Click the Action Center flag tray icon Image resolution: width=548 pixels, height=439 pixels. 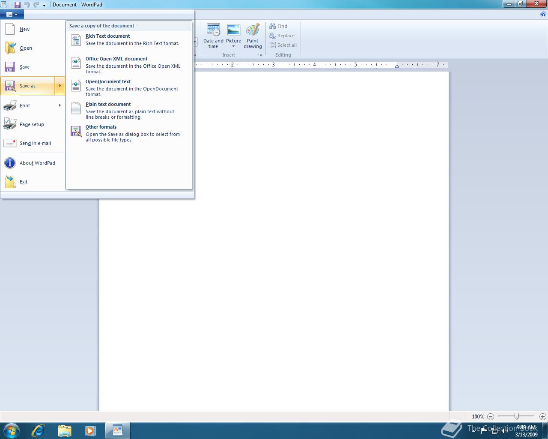(x=484, y=430)
